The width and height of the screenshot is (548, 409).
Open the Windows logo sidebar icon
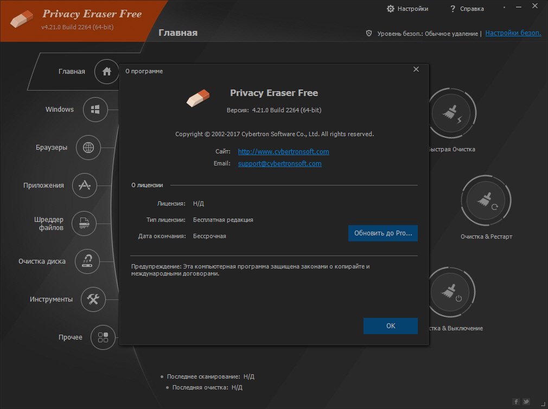tap(95, 110)
